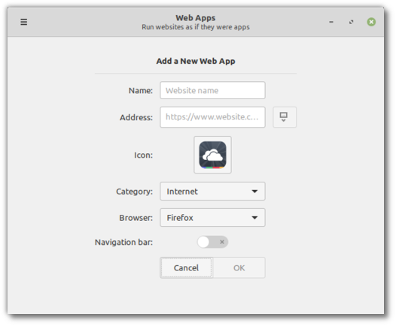Minimize the Web Apps window

[x=331, y=22]
